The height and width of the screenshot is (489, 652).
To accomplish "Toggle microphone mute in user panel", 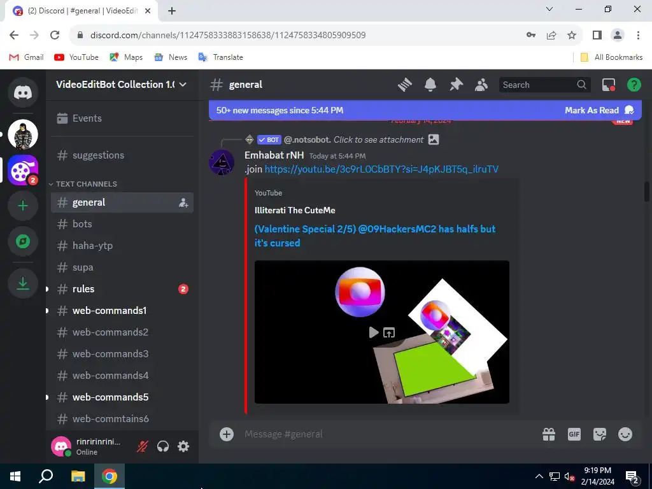I will (142, 446).
